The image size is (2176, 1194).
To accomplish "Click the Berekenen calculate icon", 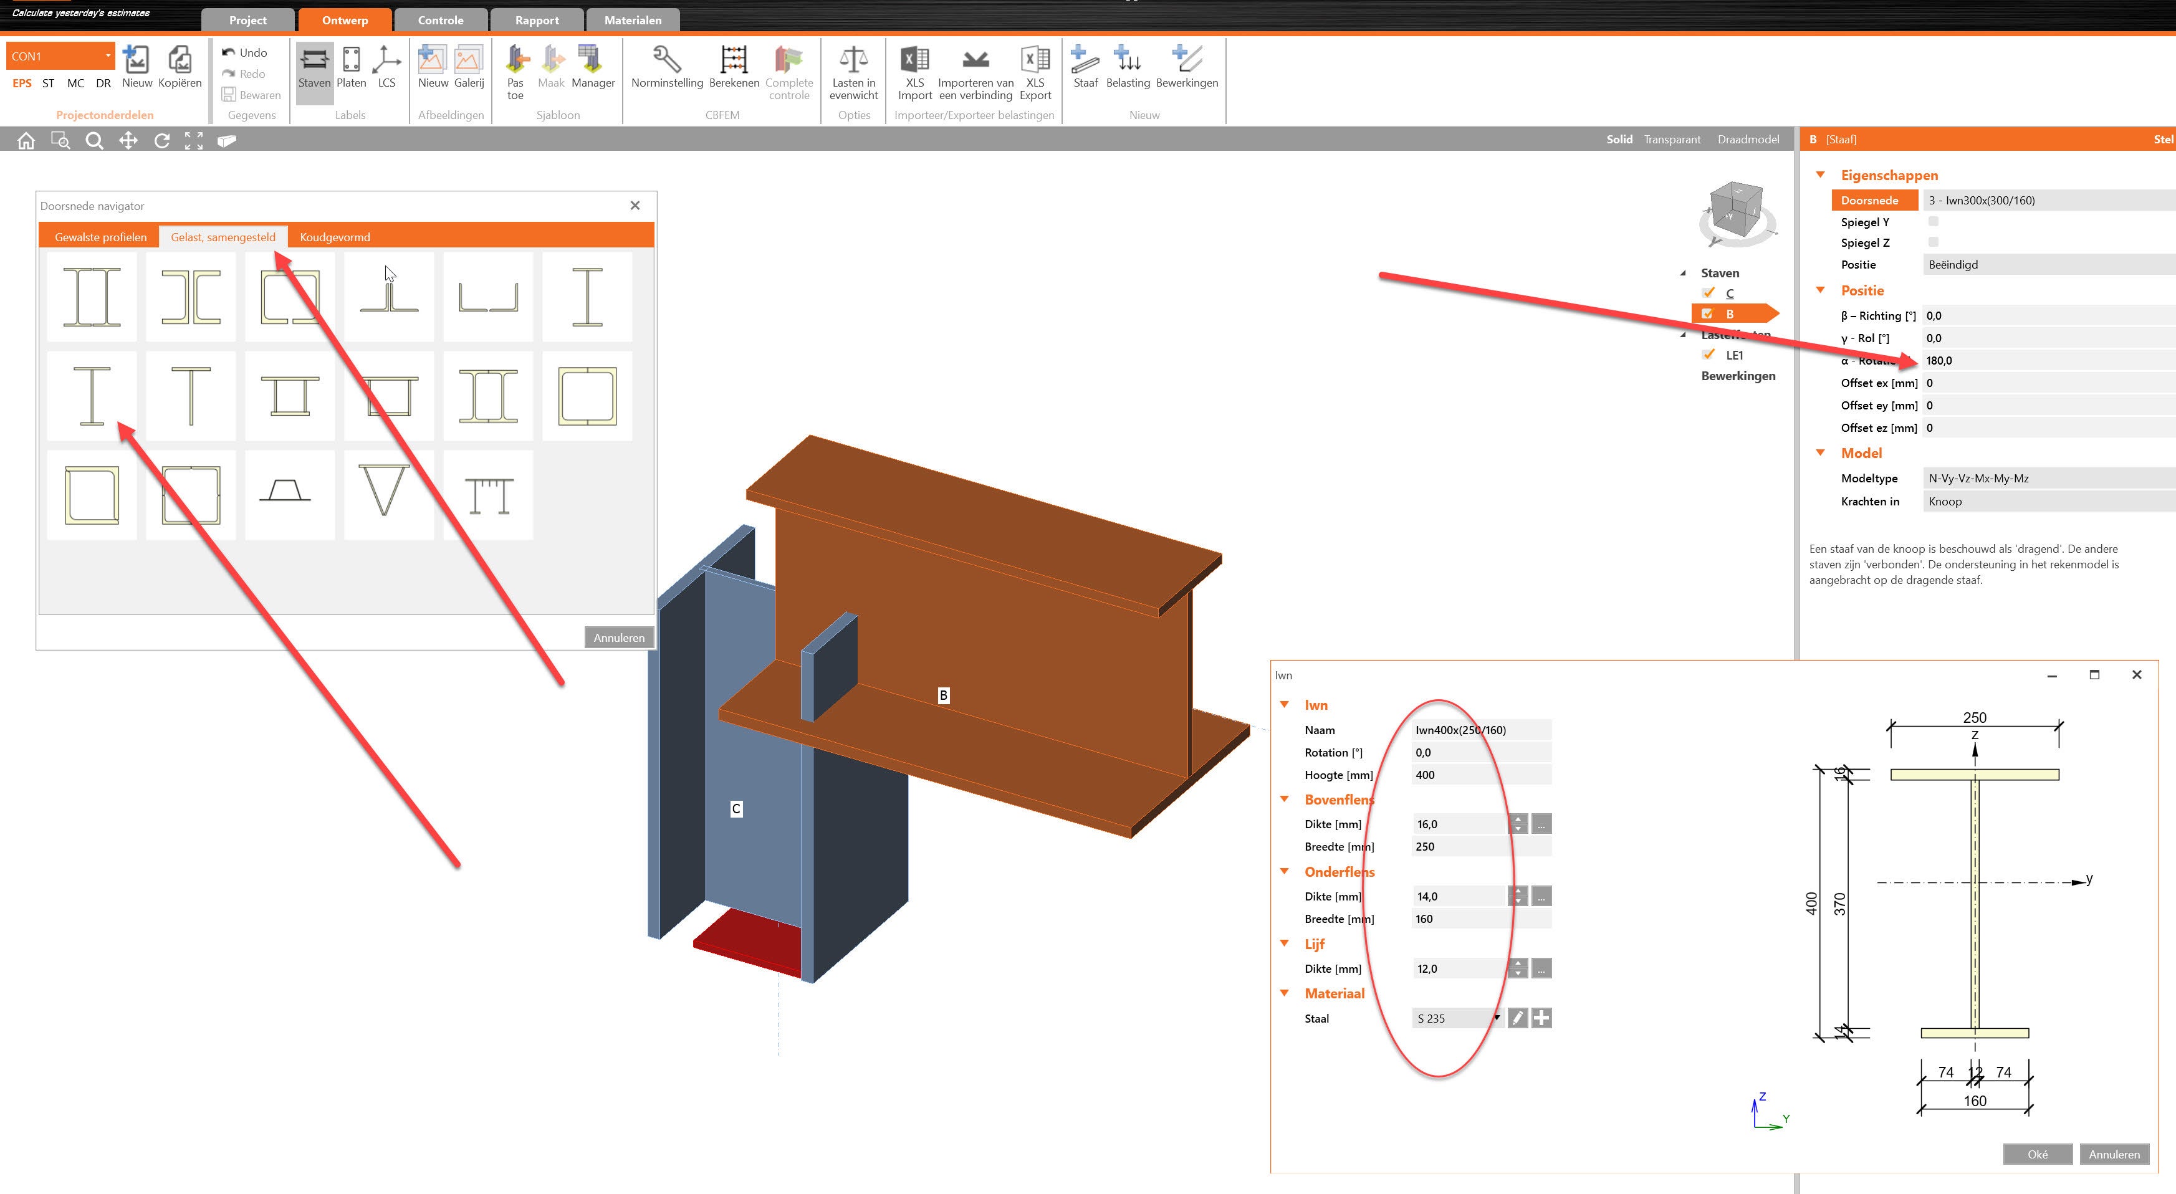I will pyautogui.click(x=733, y=60).
